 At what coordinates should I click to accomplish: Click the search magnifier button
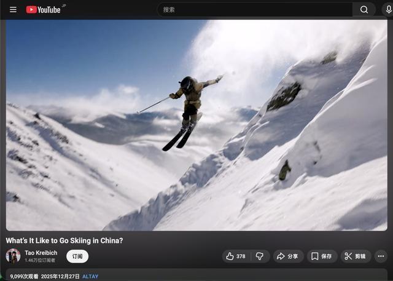click(364, 10)
